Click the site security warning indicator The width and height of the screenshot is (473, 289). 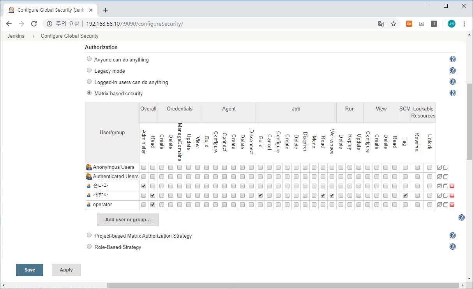coord(62,24)
